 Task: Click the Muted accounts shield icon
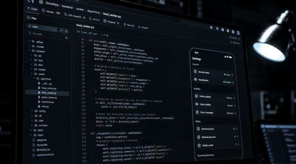click(x=198, y=129)
